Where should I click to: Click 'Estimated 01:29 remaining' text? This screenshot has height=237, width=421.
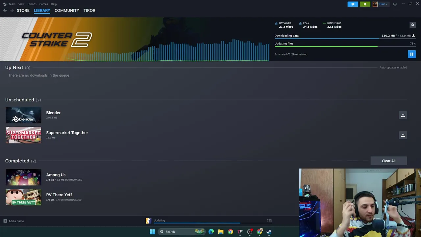291,54
